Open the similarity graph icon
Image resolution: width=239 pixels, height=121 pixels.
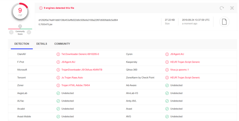232,8
